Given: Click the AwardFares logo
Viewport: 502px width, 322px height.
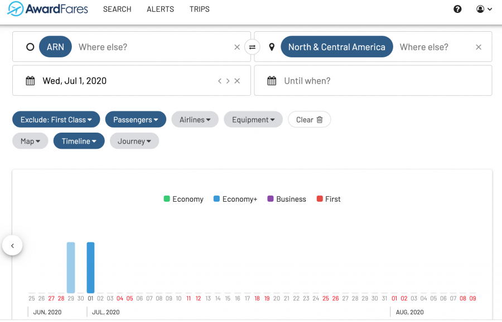Looking at the screenshot, I should (48, 9).
